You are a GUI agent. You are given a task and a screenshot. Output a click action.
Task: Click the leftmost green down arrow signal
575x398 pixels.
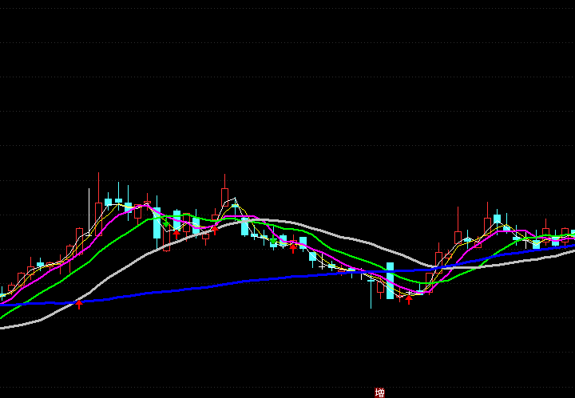tap(166, 223)
